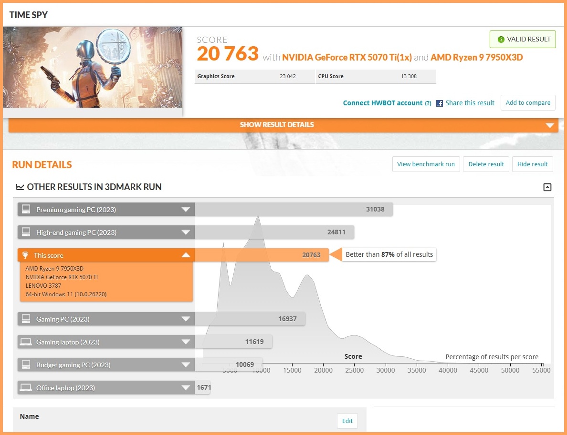
Task: Click Share this result link
Action: (x=470, y=103)
